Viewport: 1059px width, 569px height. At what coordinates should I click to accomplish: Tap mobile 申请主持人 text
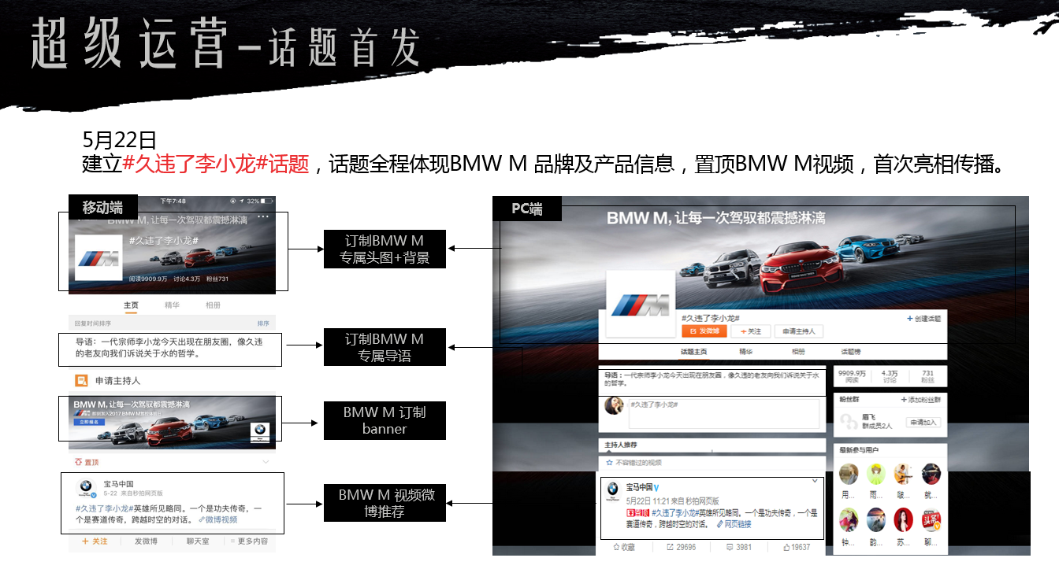coord(118,381)
